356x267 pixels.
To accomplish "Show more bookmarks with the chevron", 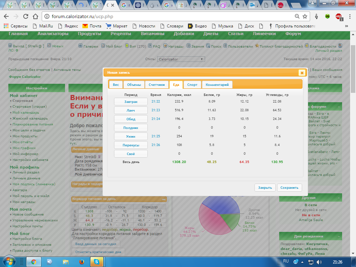I will pyautogui.click(x=347, y=26).
